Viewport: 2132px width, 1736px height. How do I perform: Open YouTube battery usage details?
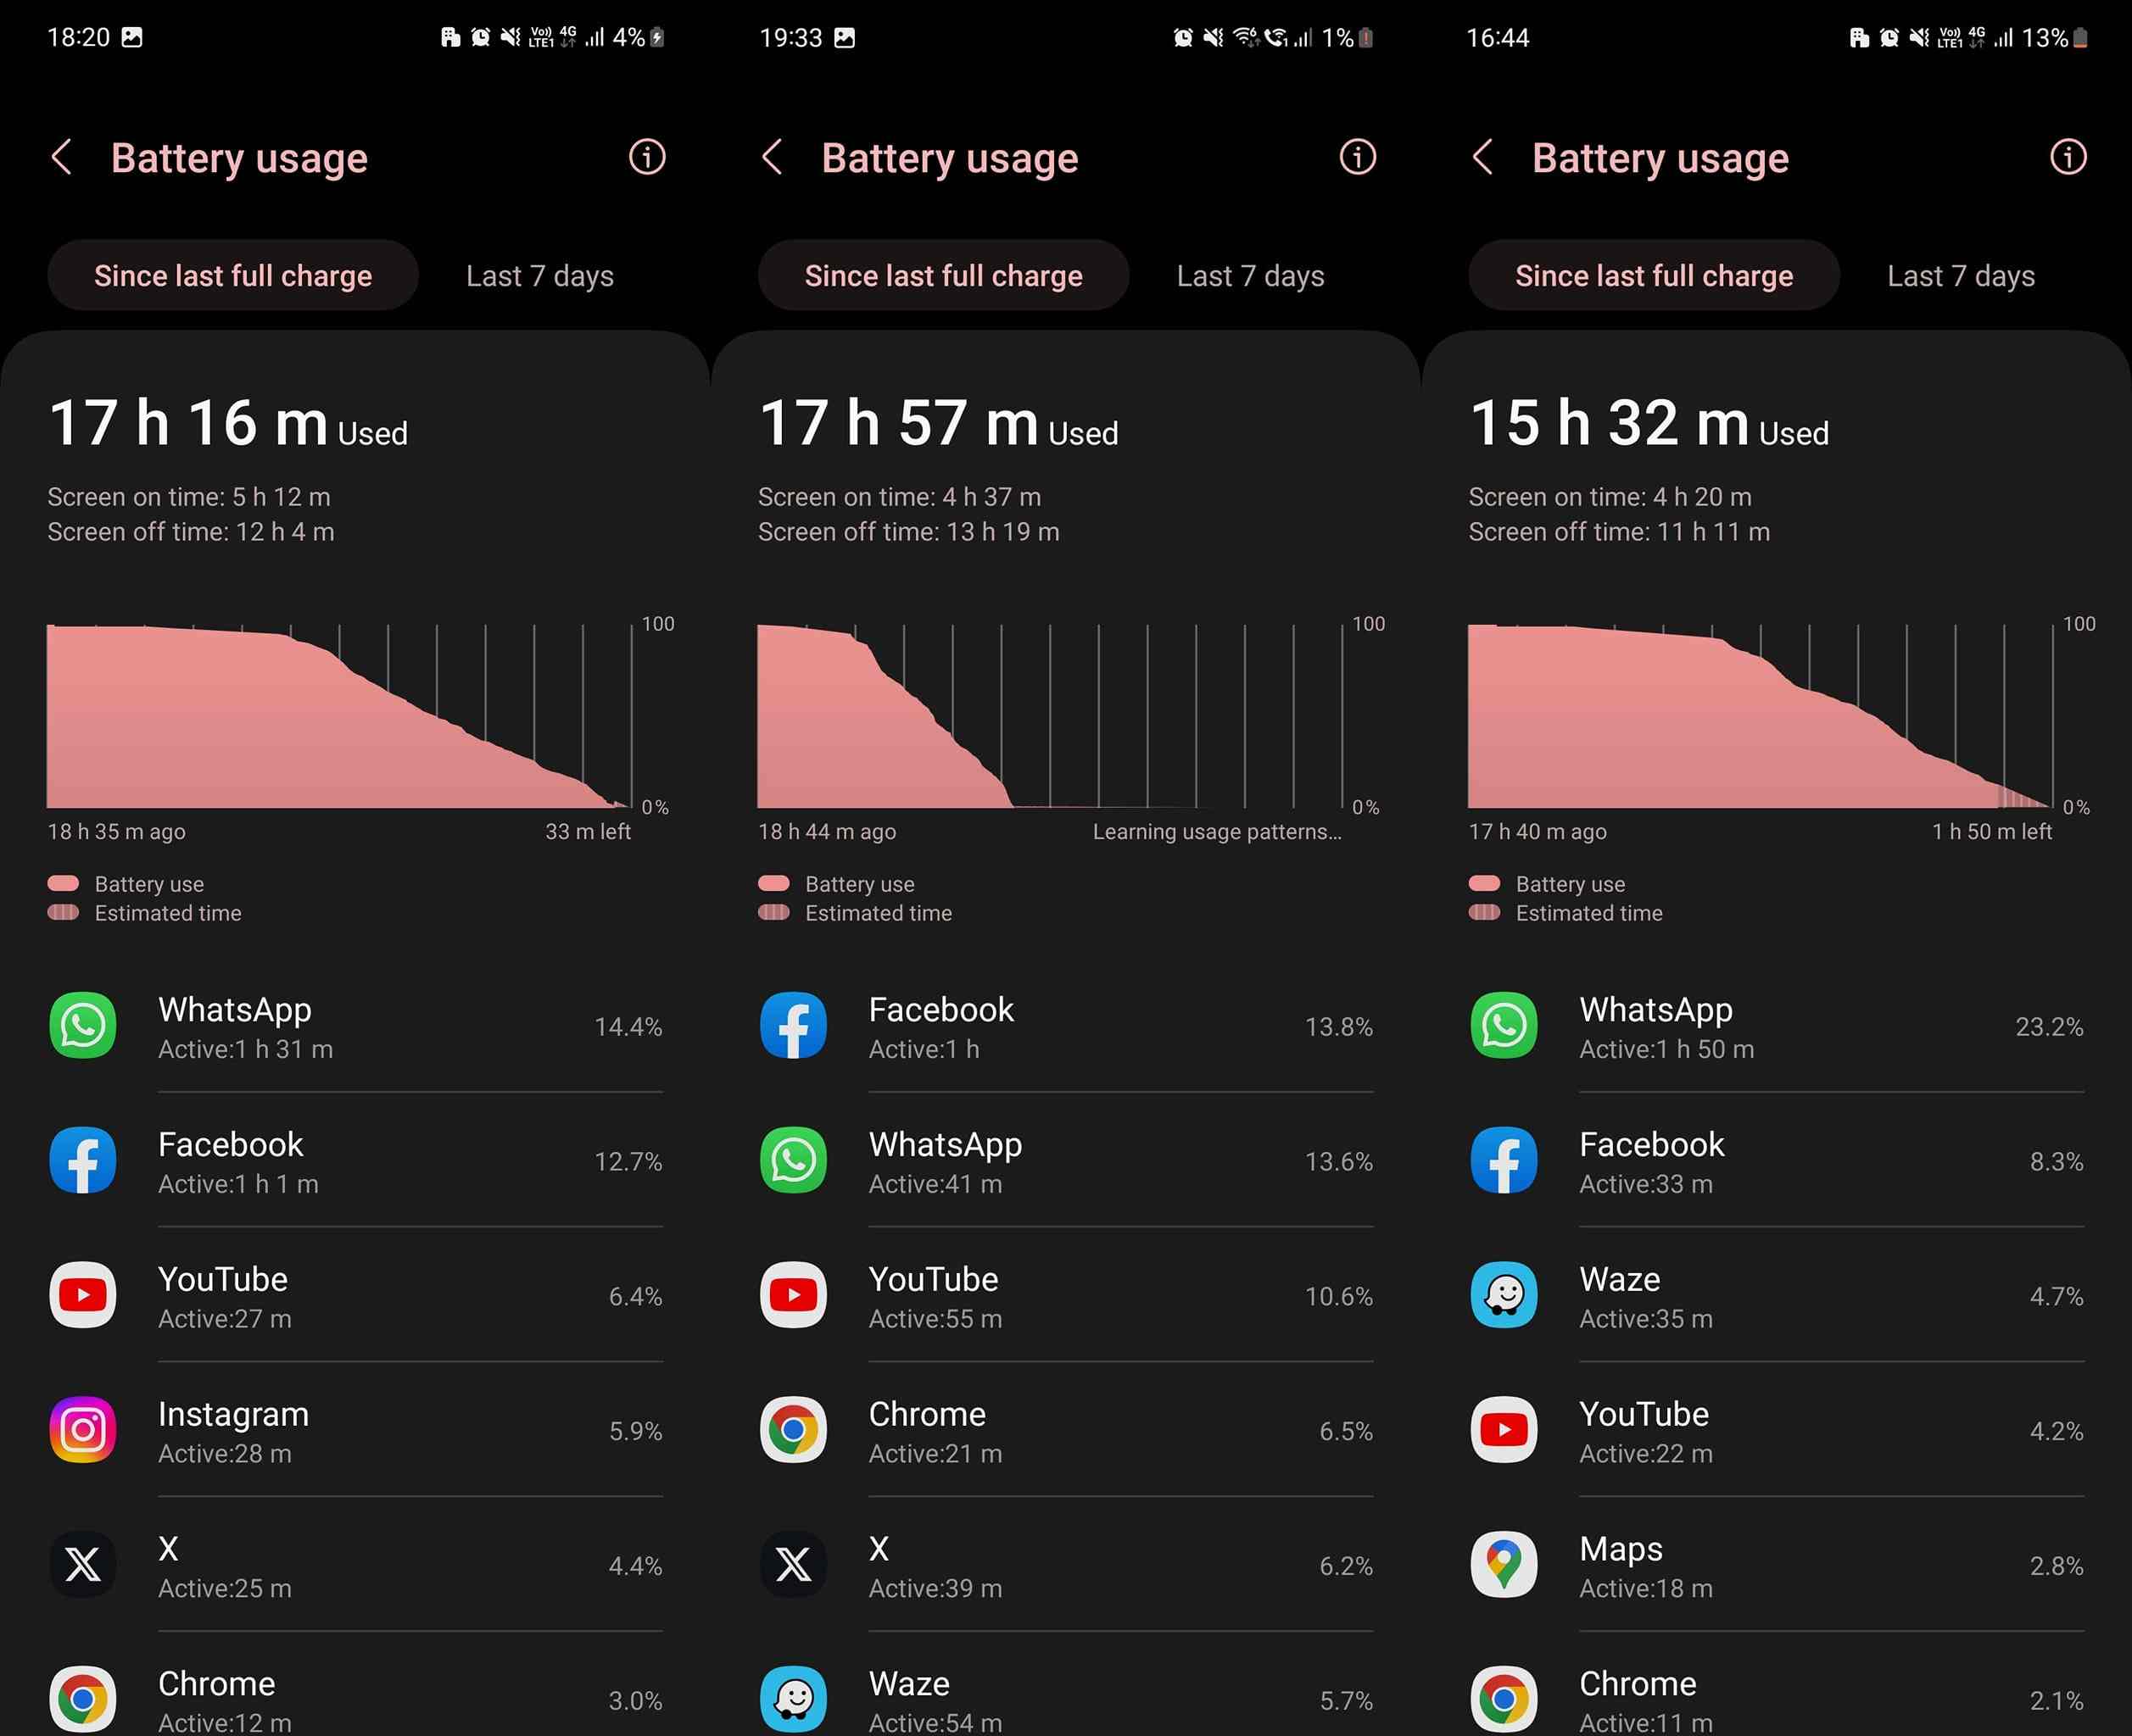click(x=354, y=1295)
